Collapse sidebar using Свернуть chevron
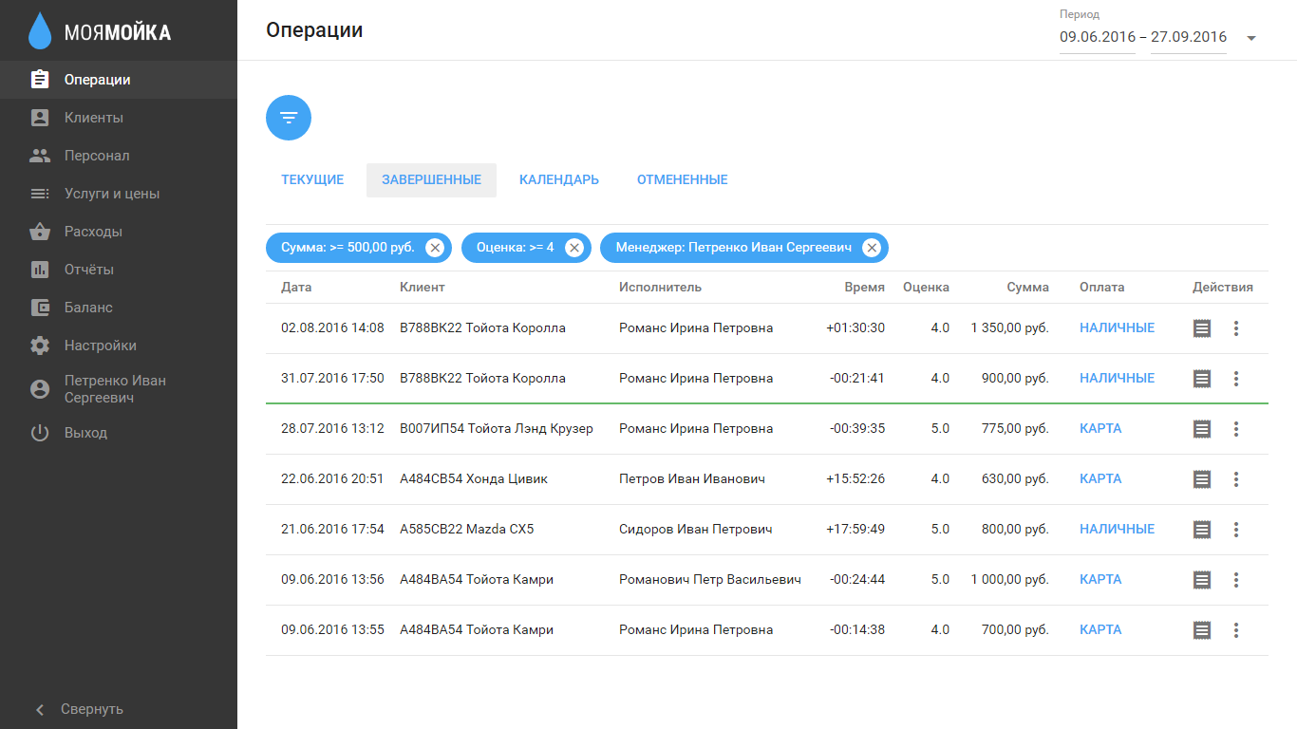Screen dimensions: 1297x729 point(40,709)
